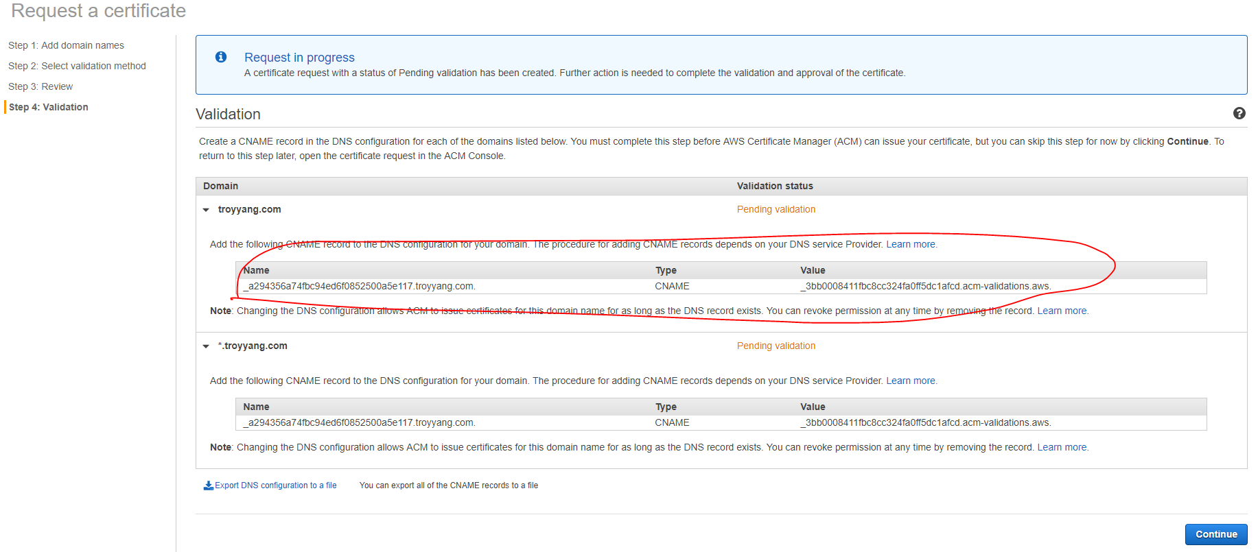Collapse the *.troyyang.com domain section

206,346
